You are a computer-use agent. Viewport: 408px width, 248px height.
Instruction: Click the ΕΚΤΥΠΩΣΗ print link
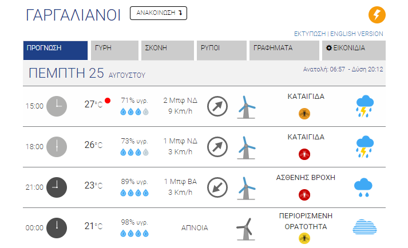click(x=310, y=34)
